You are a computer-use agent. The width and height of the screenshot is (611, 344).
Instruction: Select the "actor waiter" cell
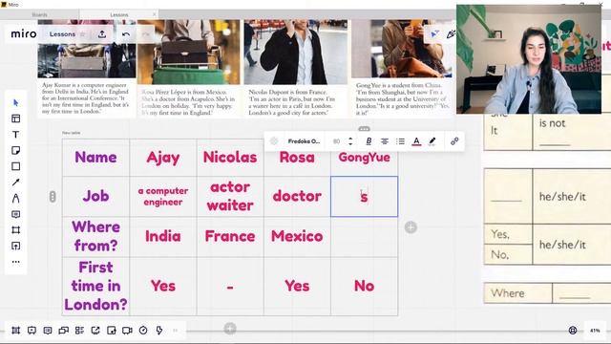[x=230, y=196]
